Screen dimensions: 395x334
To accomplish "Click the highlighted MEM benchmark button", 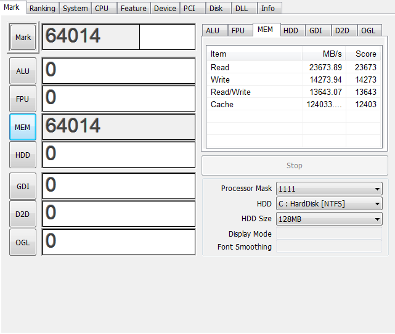I will pyautogui.click(x=23, y=127).
